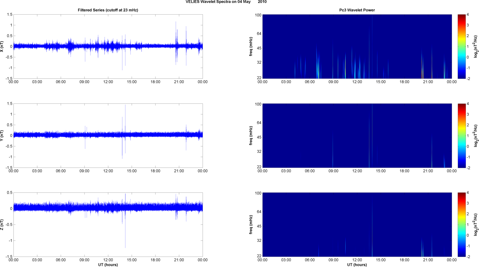
Task: Click the 'Z (nT)' axis label
Action: point(2,225)
